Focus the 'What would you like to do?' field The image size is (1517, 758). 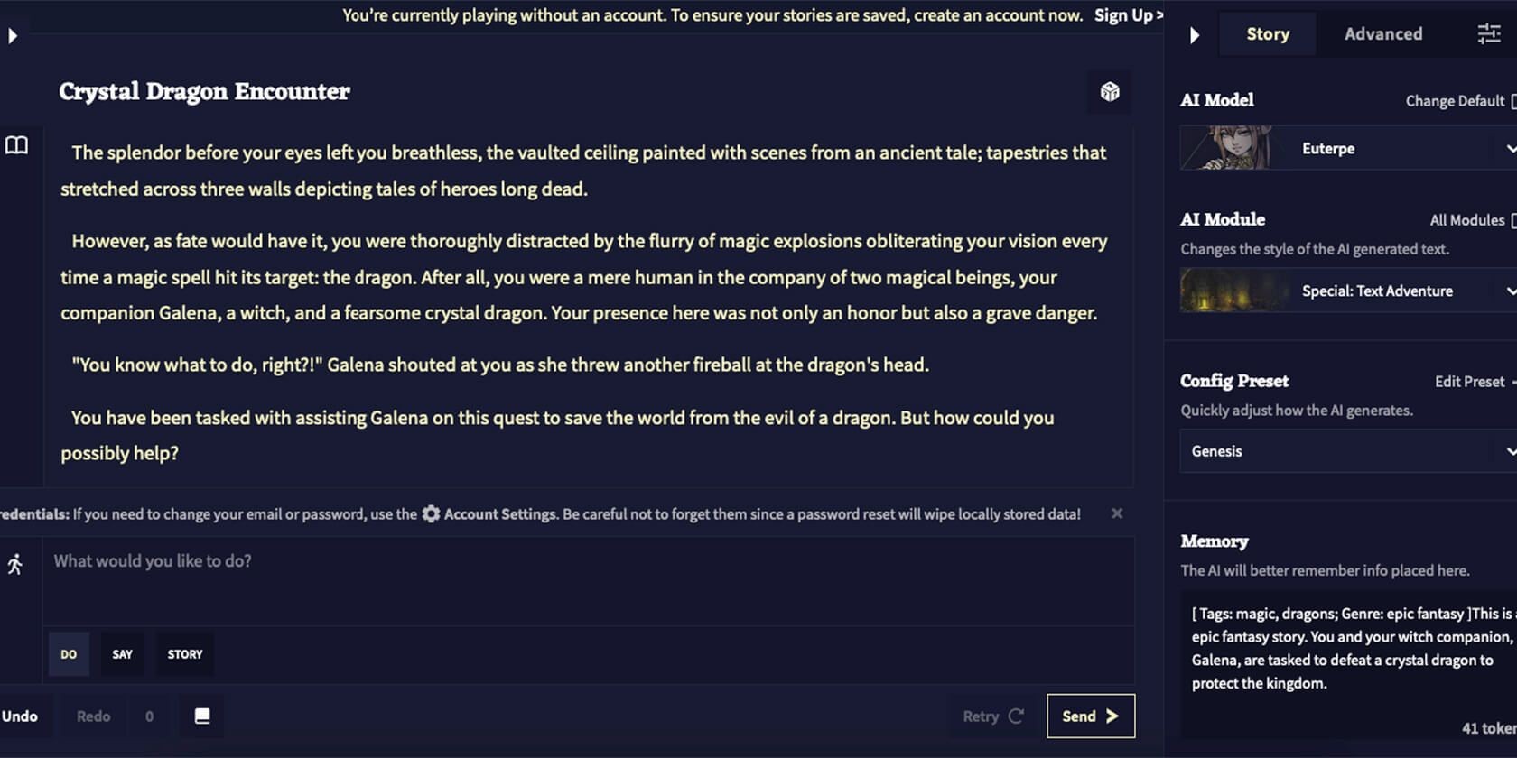coord(589,581)
